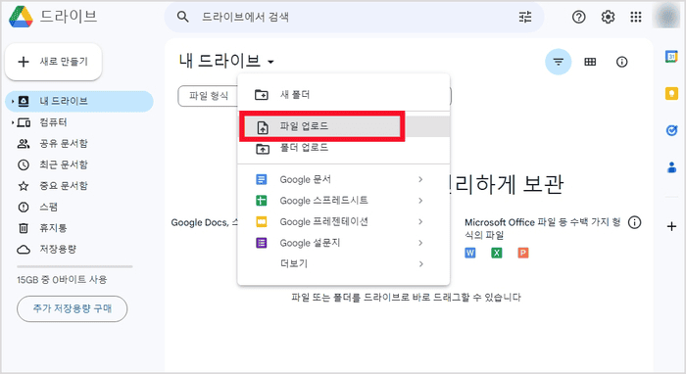Image resolution: width=686 pixels, height=374 pixels.
Task: Click the blurred account avatar
Action: pos(666,17)
